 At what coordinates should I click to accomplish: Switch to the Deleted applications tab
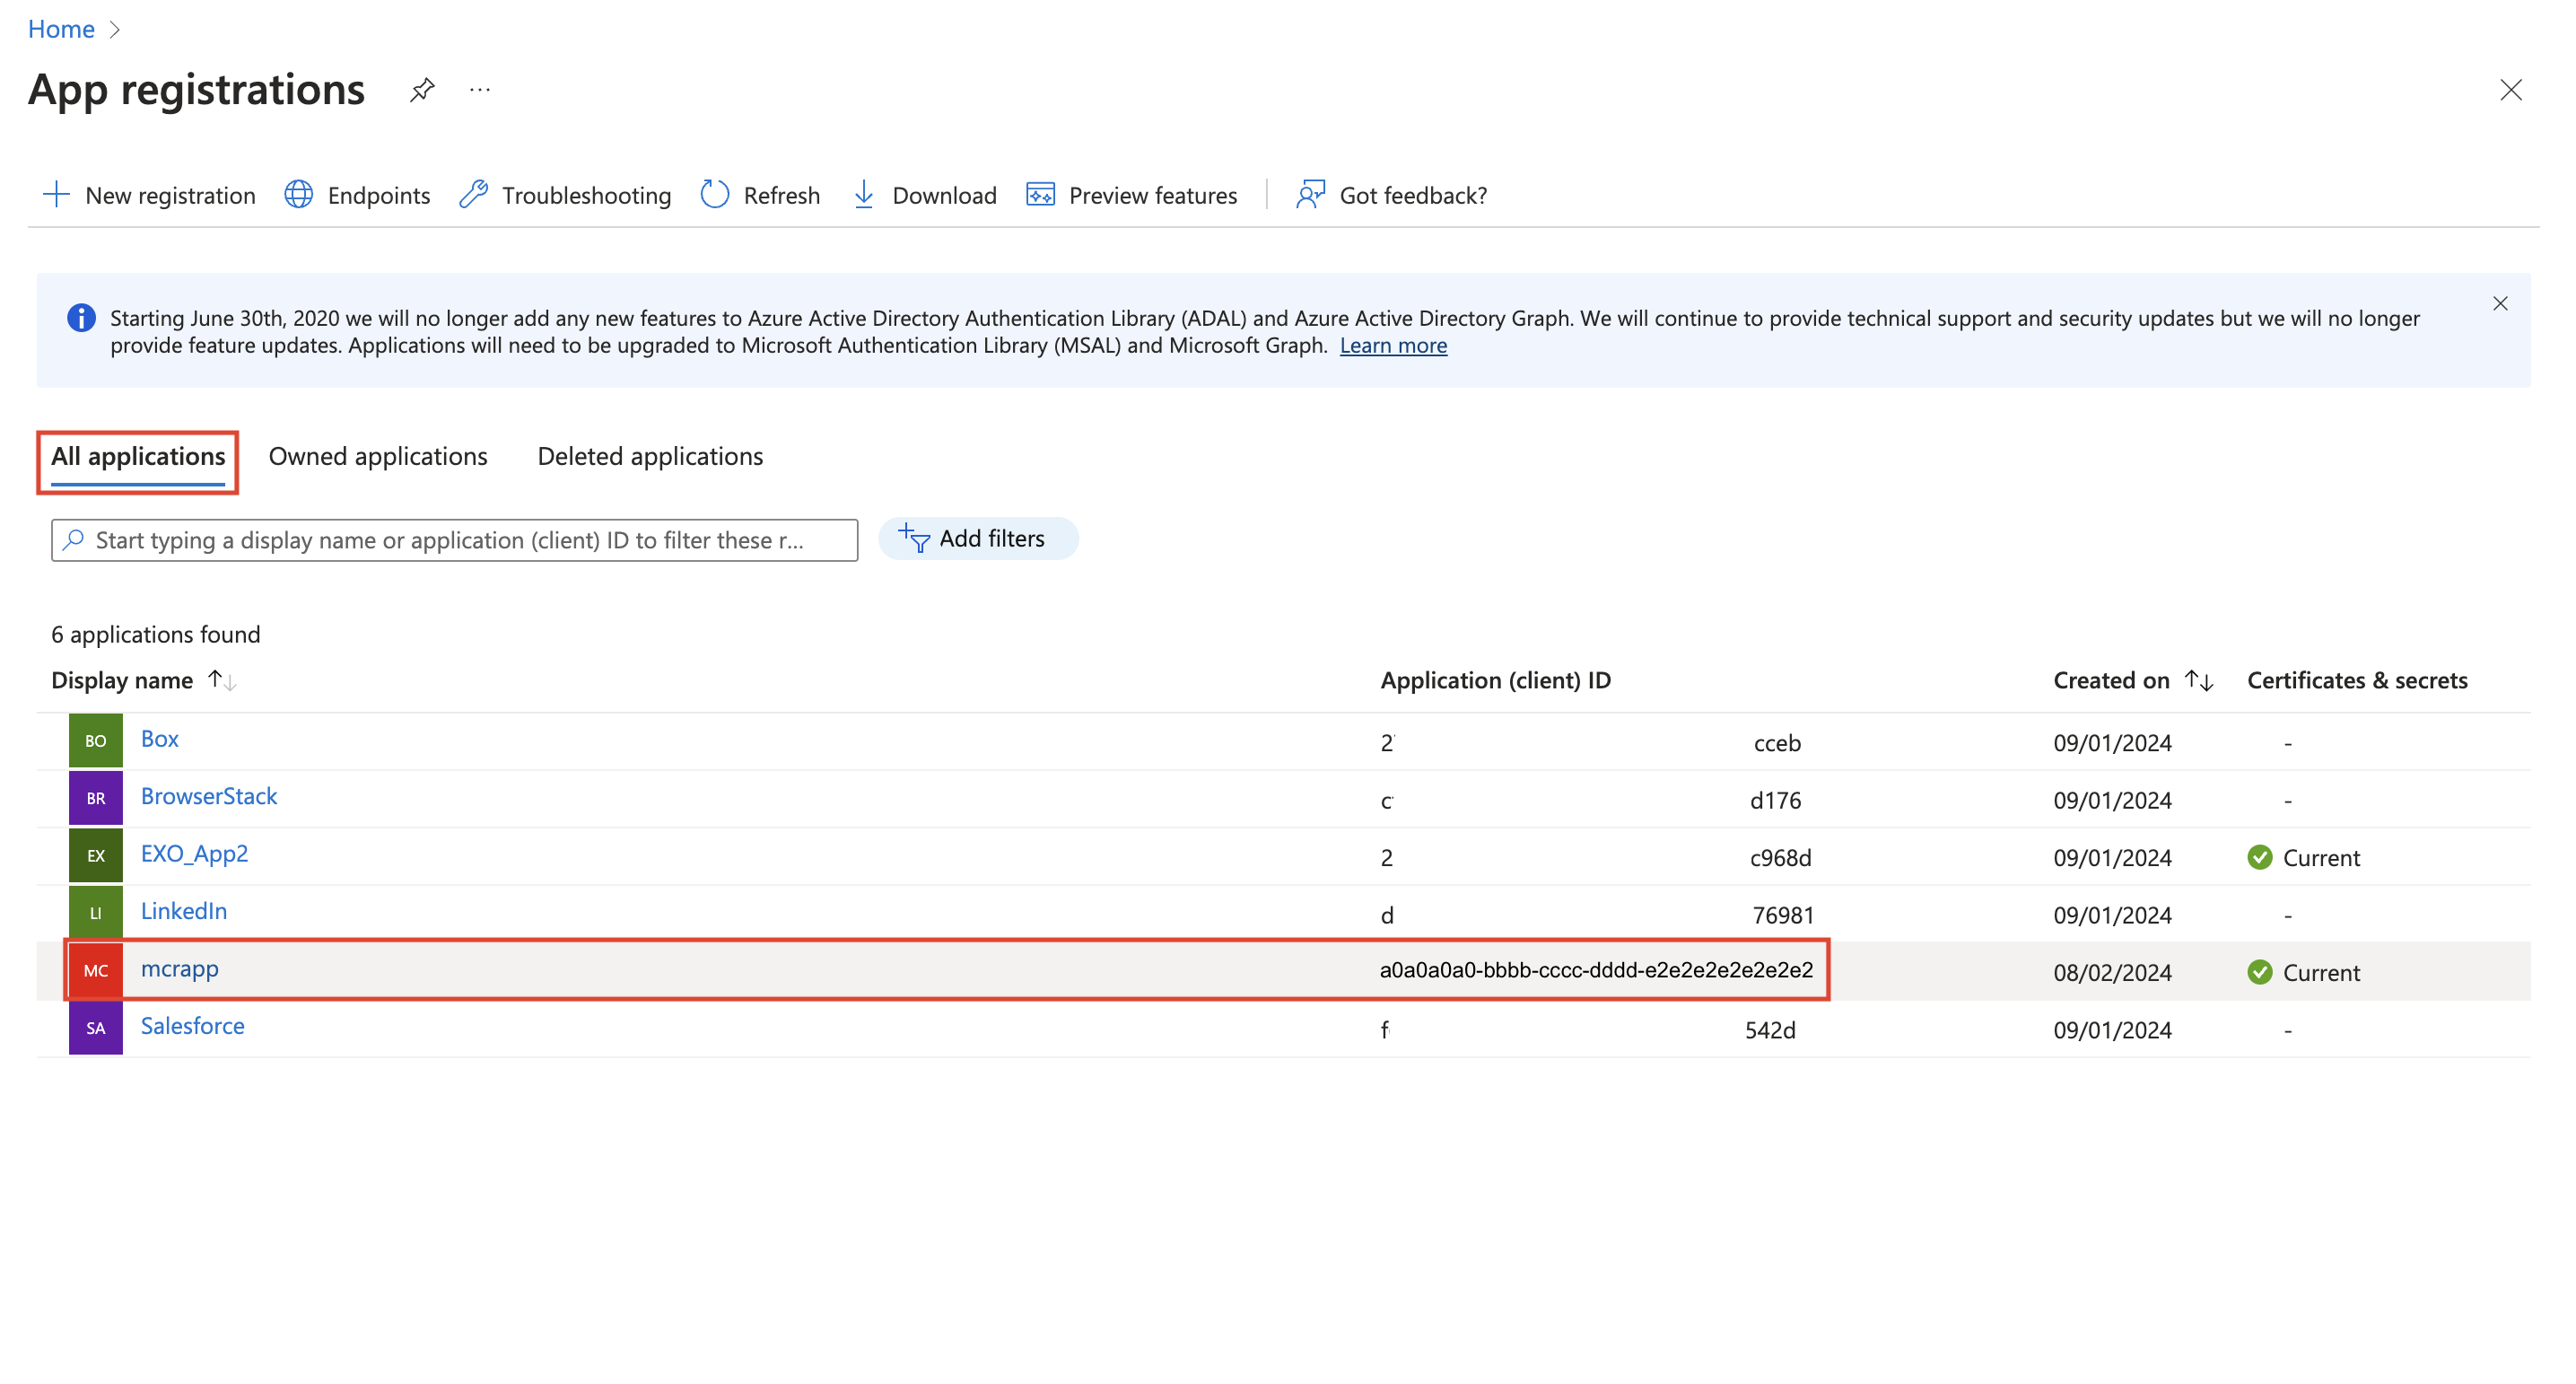tap(650, 457)
